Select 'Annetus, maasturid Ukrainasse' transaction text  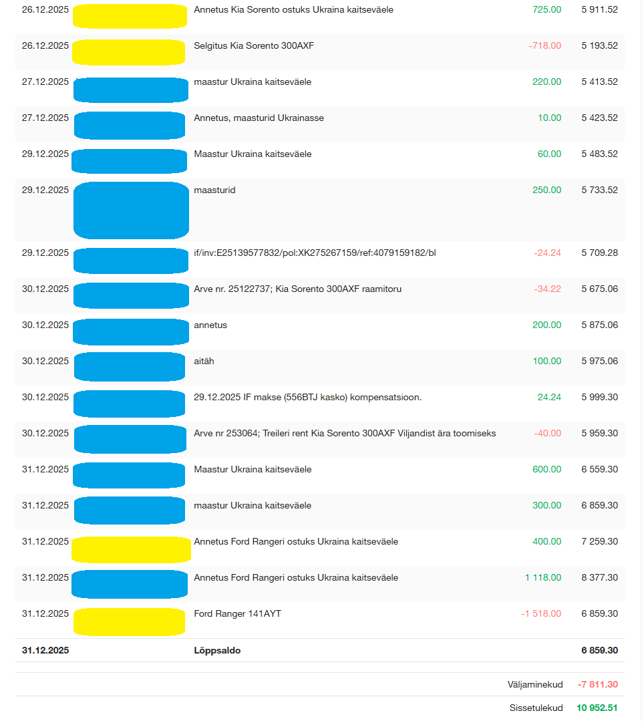259,118
